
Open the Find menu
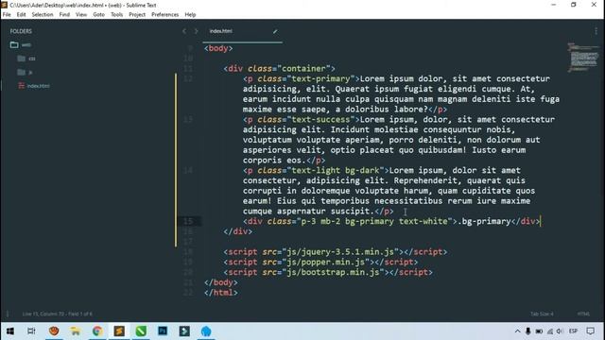(x=64, y=15)
